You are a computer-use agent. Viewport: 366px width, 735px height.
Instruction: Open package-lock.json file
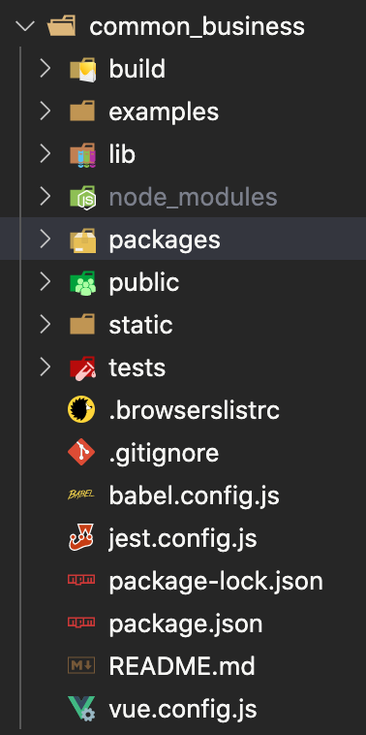pyautogui.click(x=216, y=581)
